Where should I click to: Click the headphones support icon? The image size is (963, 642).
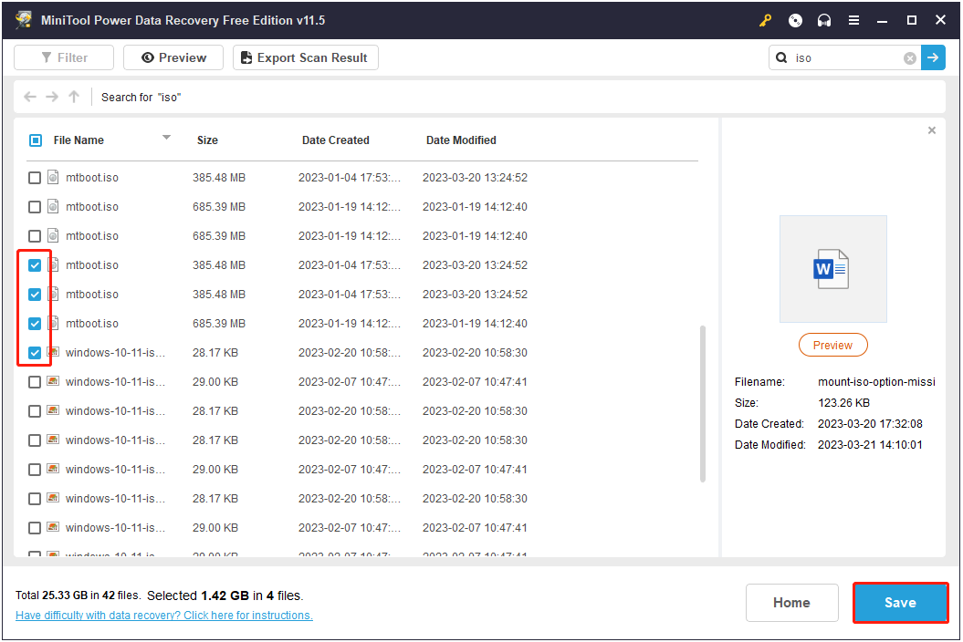[824, 20]
